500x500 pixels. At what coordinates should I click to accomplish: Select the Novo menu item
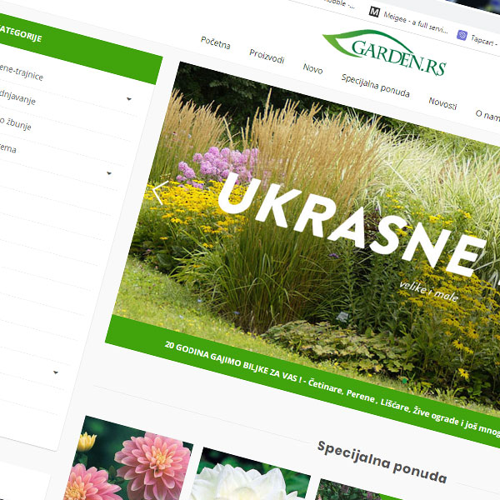[312, 68]
